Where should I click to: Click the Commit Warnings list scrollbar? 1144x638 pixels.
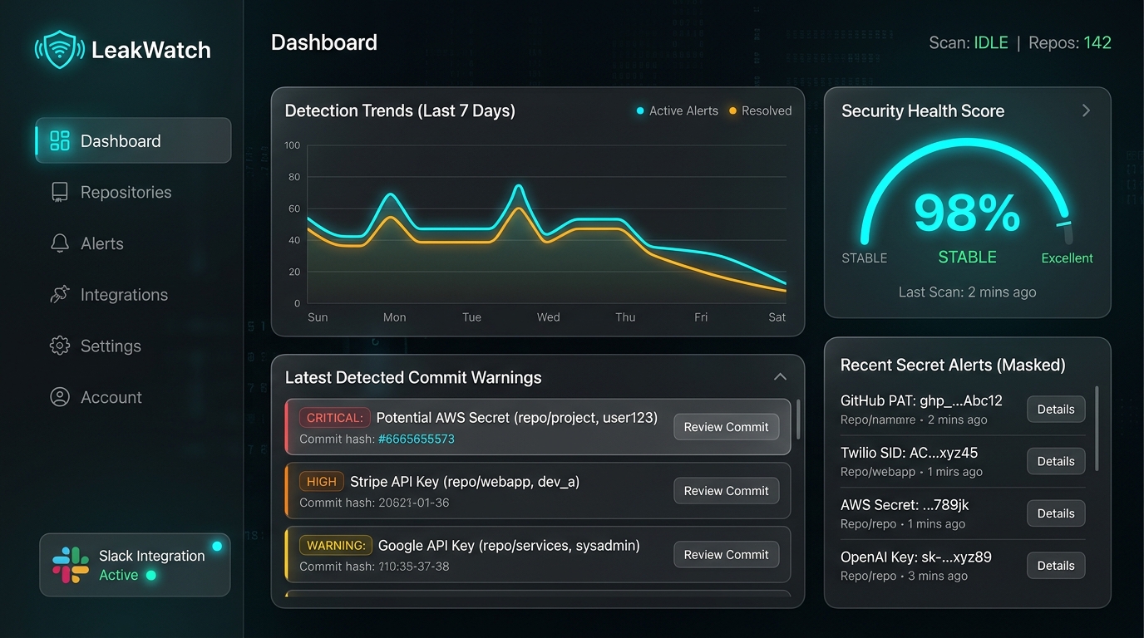point(798,420)
